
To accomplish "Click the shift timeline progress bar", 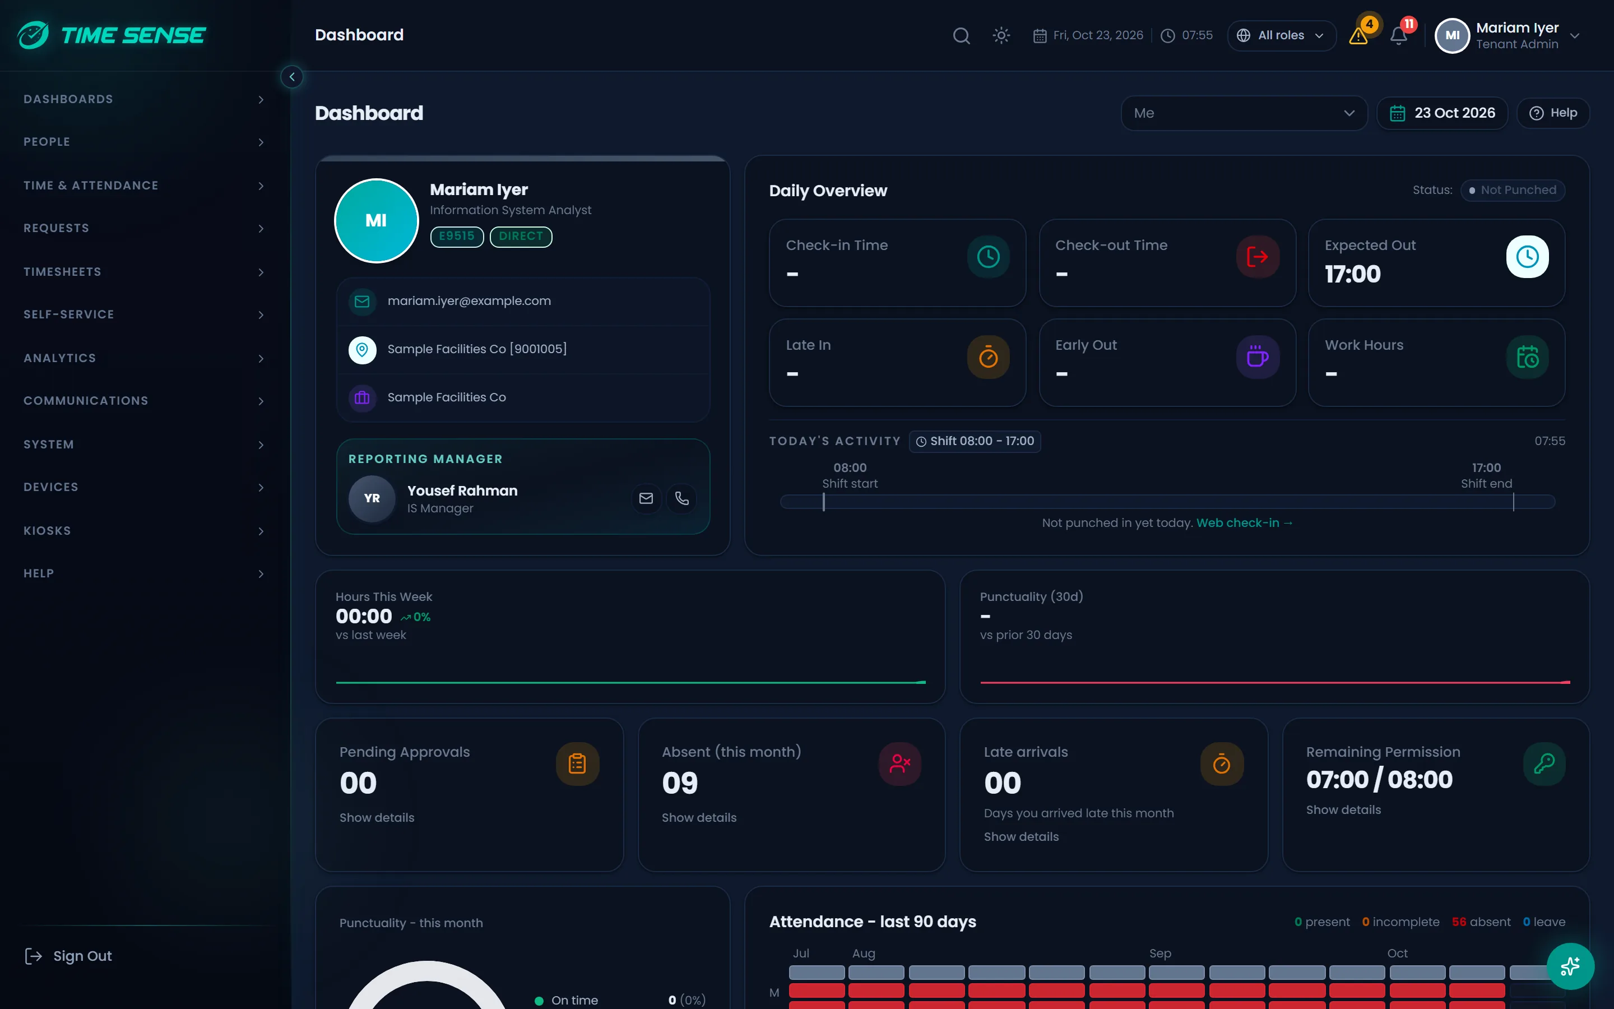I will (x=1167, y=502).
